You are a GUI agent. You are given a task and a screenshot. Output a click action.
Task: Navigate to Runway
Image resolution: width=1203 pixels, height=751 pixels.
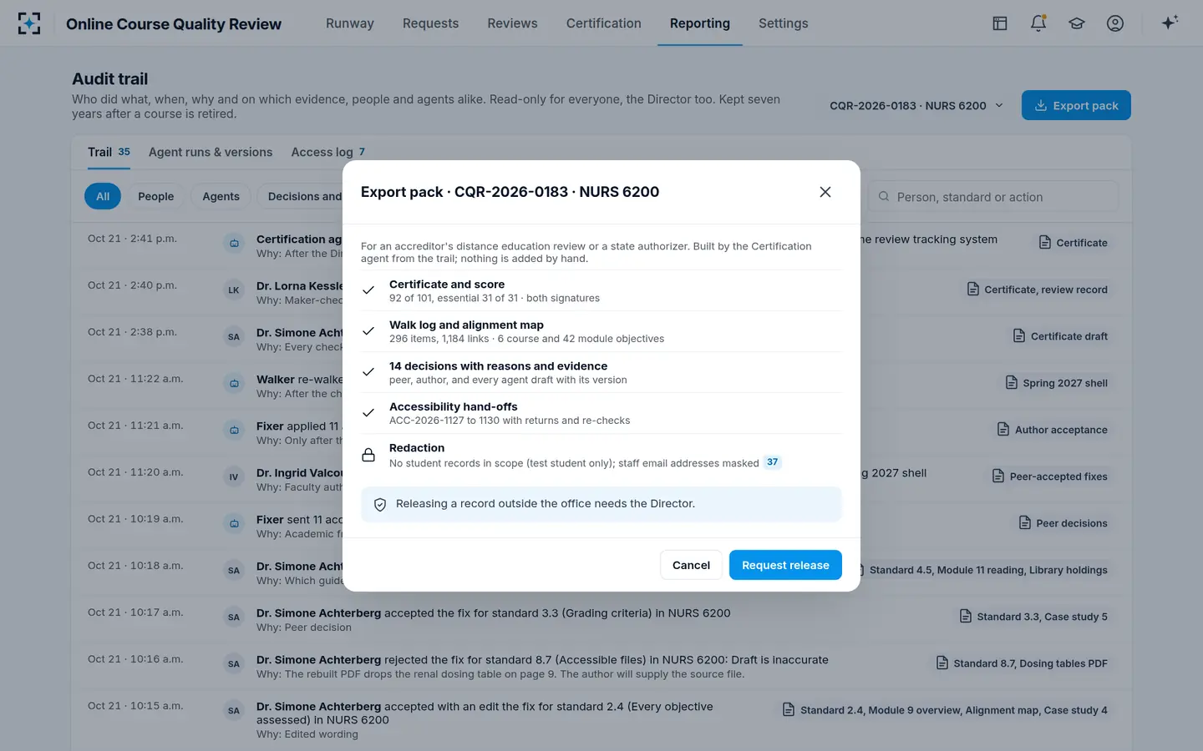pos(350,23)
